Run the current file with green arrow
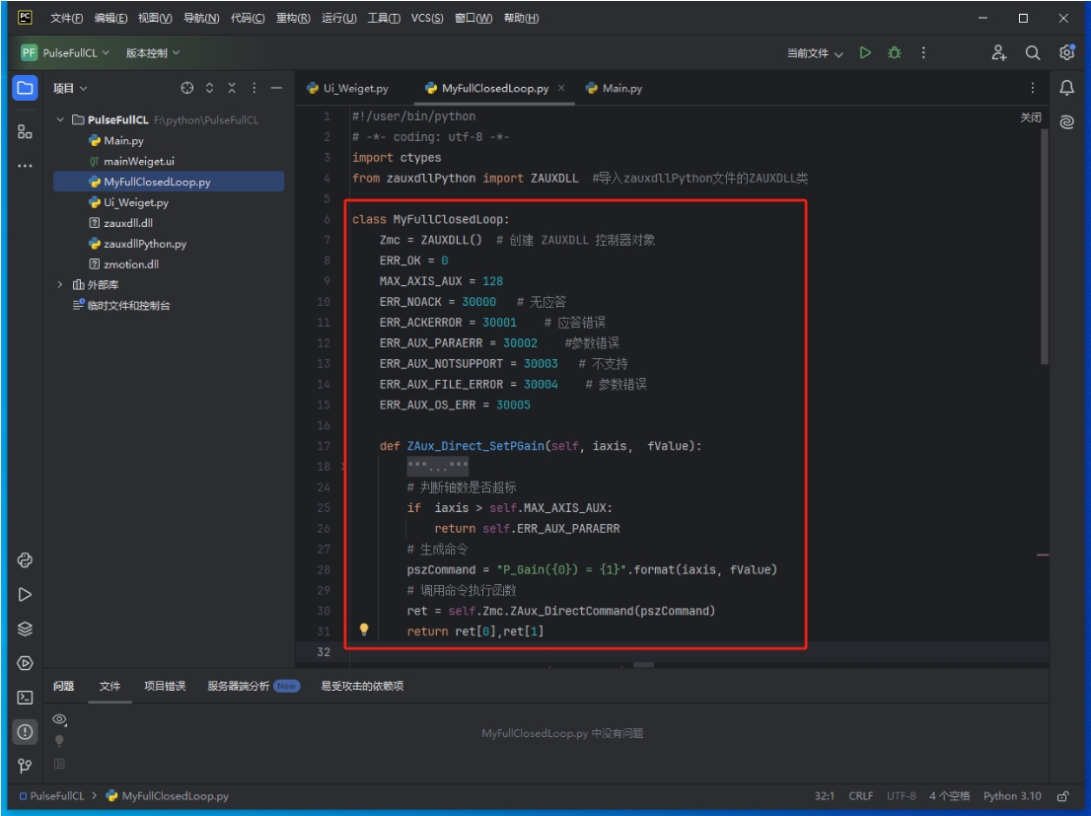This screenshot has width=1091, height=816. point(865,53)
